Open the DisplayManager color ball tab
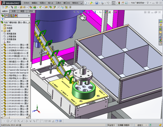The width and height of the screenshot is (163, 127). click(15, 16)
